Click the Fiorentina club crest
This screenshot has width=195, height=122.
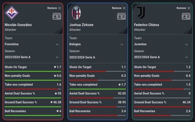coord(12,13)
